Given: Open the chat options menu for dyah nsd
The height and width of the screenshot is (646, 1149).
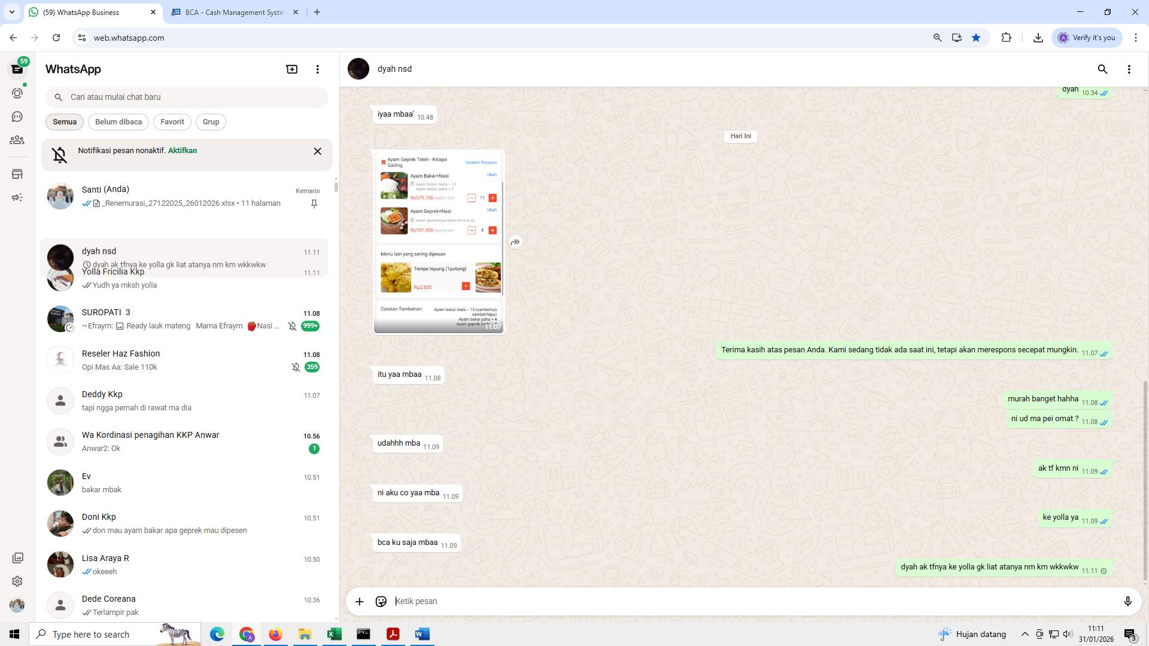Looking at the screenshot, I should tap(1129, 69).
